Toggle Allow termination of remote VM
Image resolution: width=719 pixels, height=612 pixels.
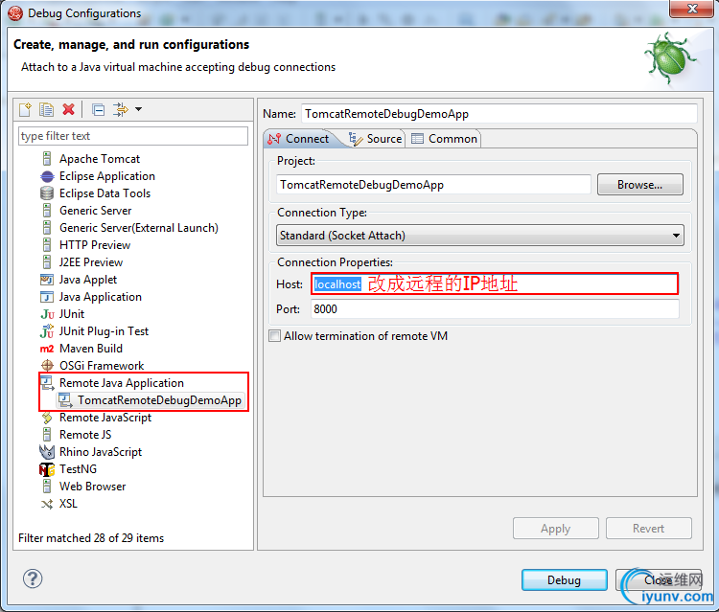[x=275, y=336]
